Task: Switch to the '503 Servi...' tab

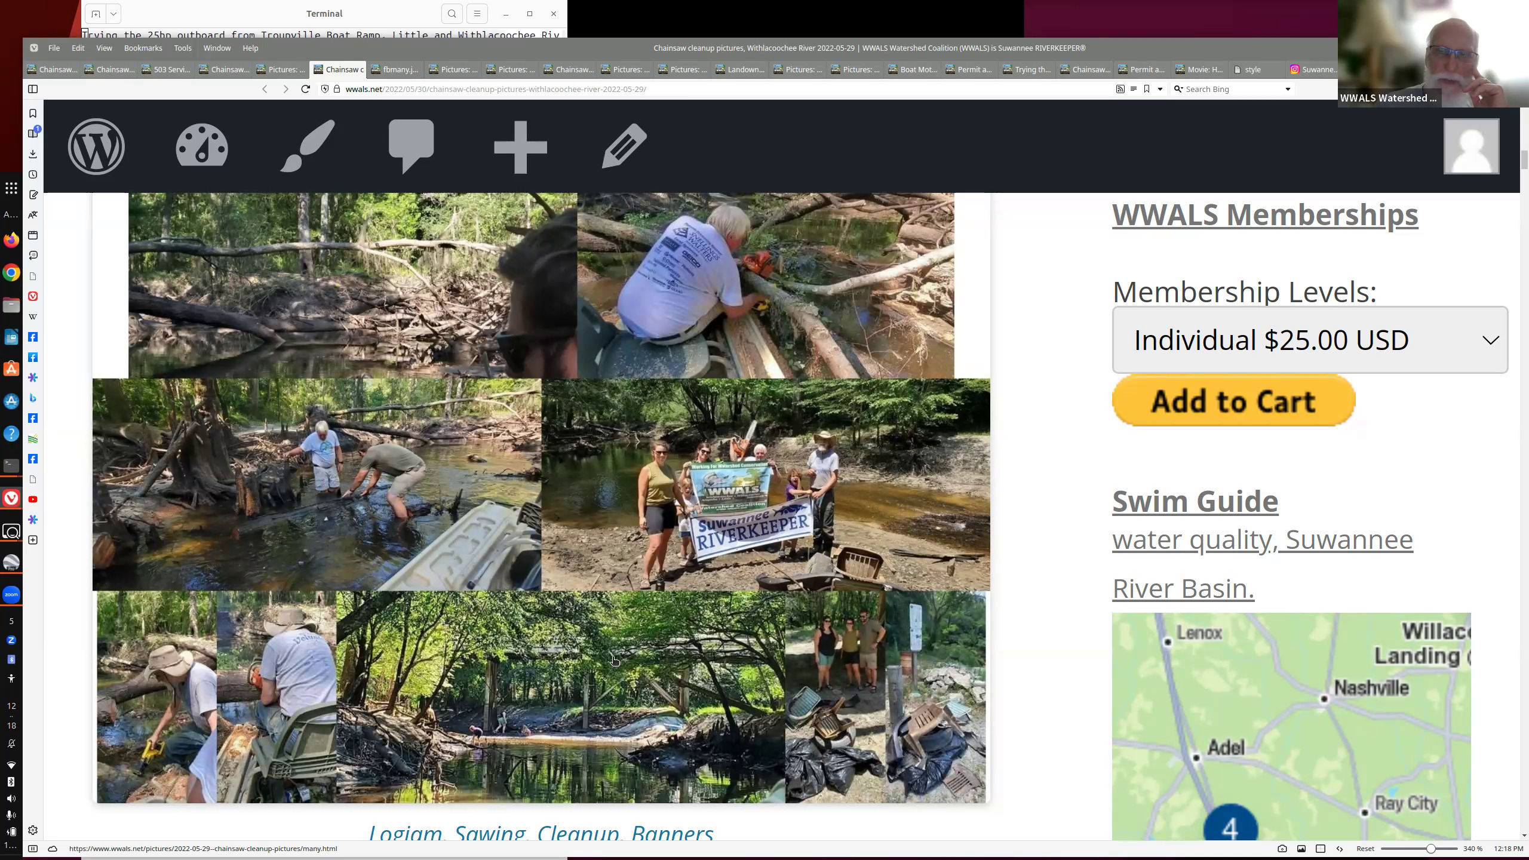Action: (x=167, y=69)
